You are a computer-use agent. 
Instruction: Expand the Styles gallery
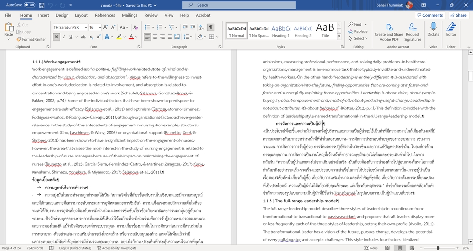pos(339,37)
